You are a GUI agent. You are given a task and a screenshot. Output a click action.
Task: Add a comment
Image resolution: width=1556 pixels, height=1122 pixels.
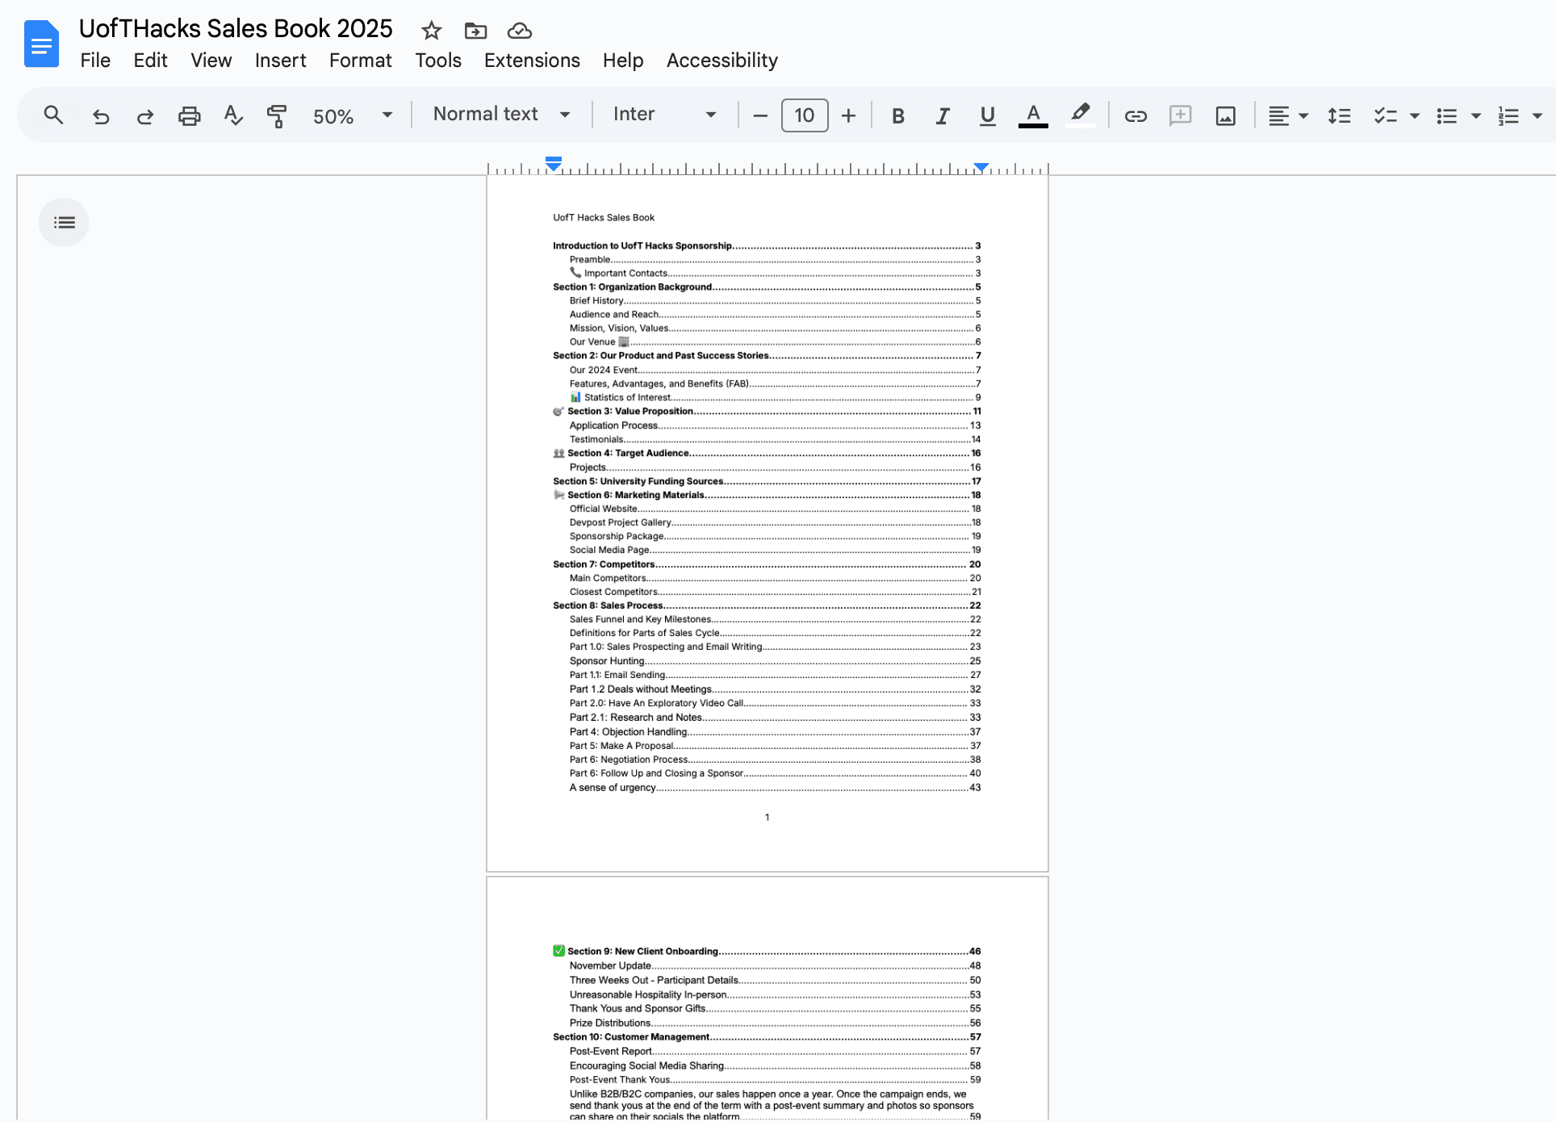pyautogui.click(x=1181, y=115)
